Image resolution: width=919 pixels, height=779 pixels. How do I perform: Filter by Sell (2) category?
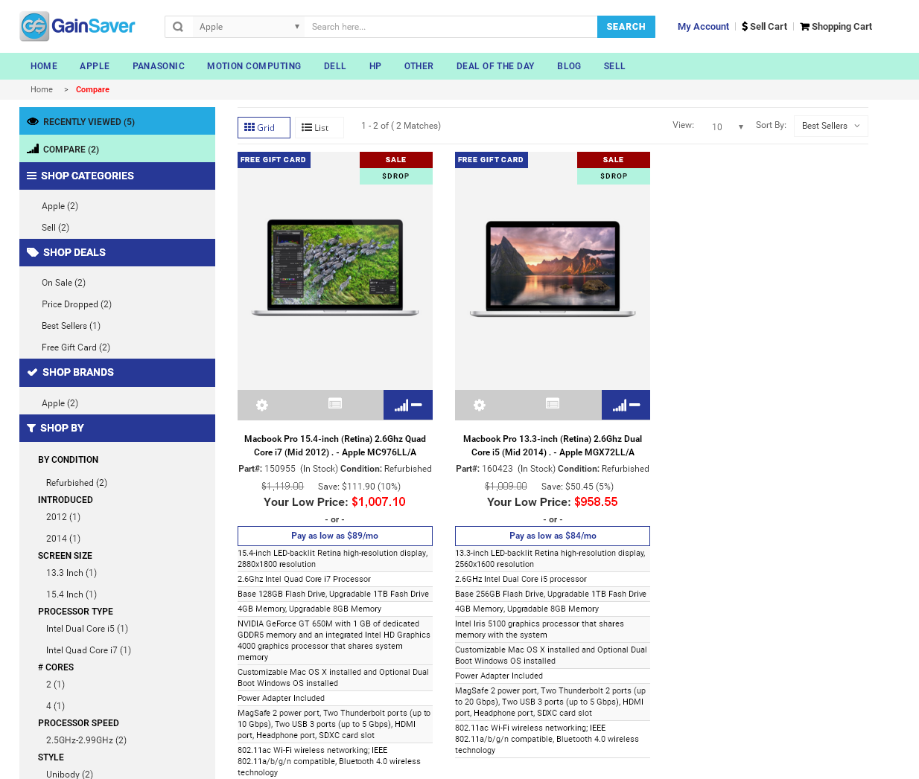pos(55,228)
